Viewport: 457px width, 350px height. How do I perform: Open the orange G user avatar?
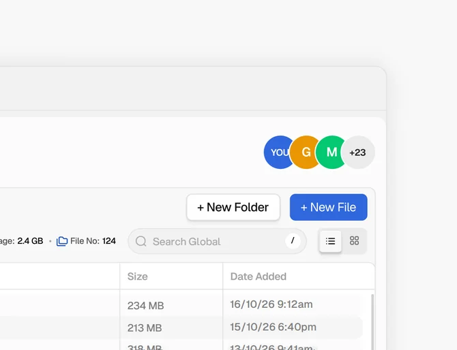point(306,152)
